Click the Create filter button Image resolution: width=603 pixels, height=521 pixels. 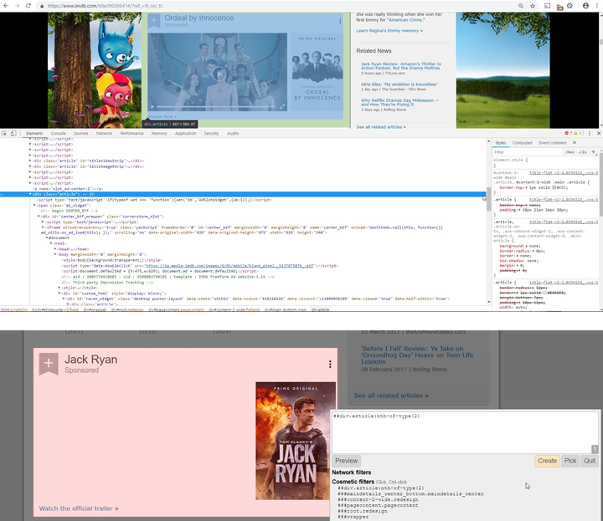coord(547,461)
